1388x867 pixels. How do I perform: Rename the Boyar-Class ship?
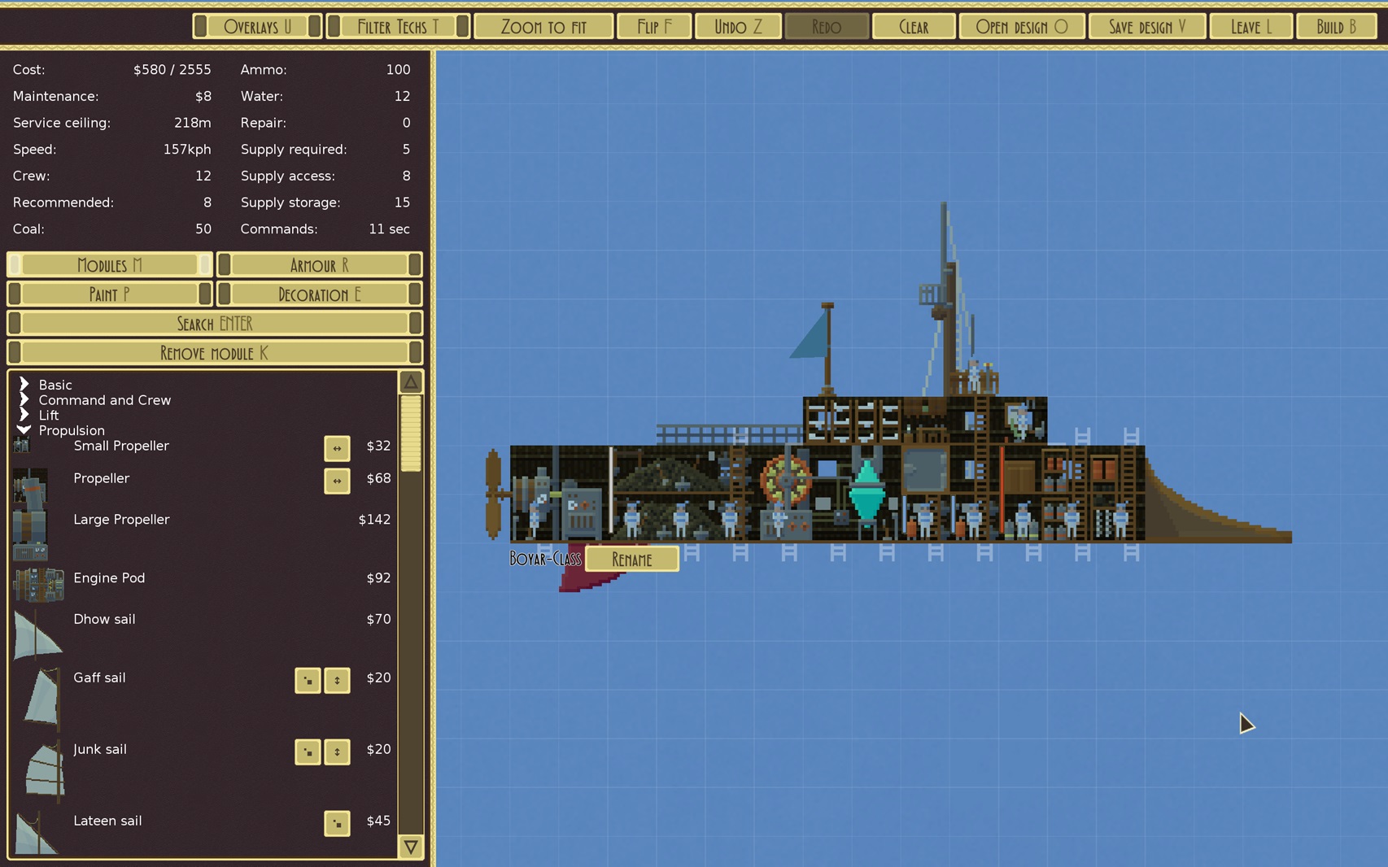tap(632, 560)
